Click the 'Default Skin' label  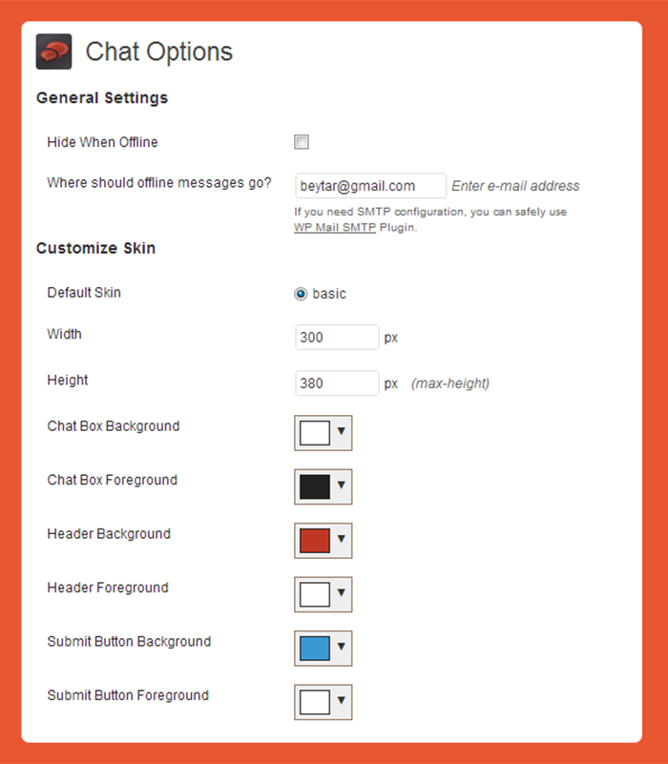click(x=84, y=293)
